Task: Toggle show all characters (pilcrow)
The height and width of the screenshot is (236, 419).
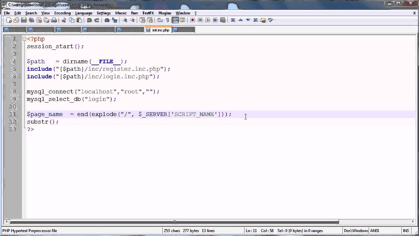Action: [167, 20]
